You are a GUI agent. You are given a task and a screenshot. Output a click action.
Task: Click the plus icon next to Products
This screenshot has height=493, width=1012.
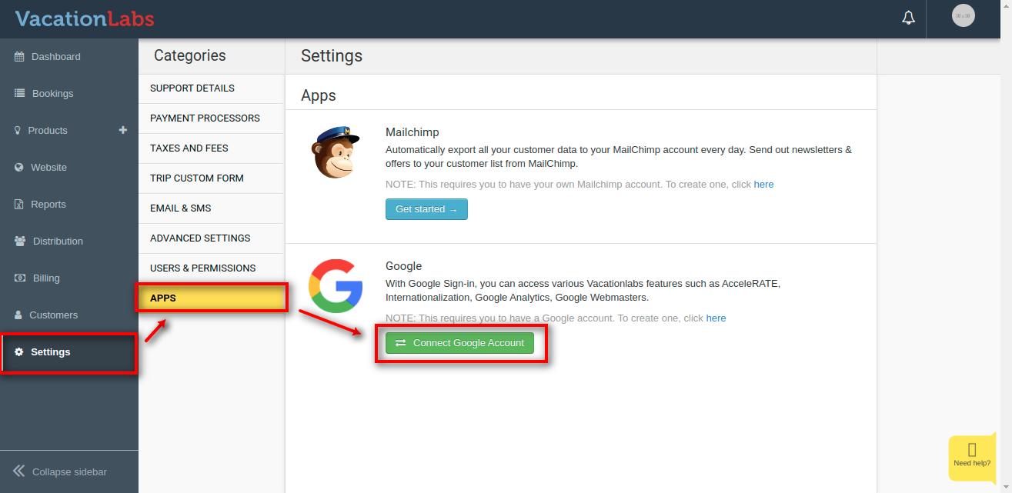[x=122, y=130]
